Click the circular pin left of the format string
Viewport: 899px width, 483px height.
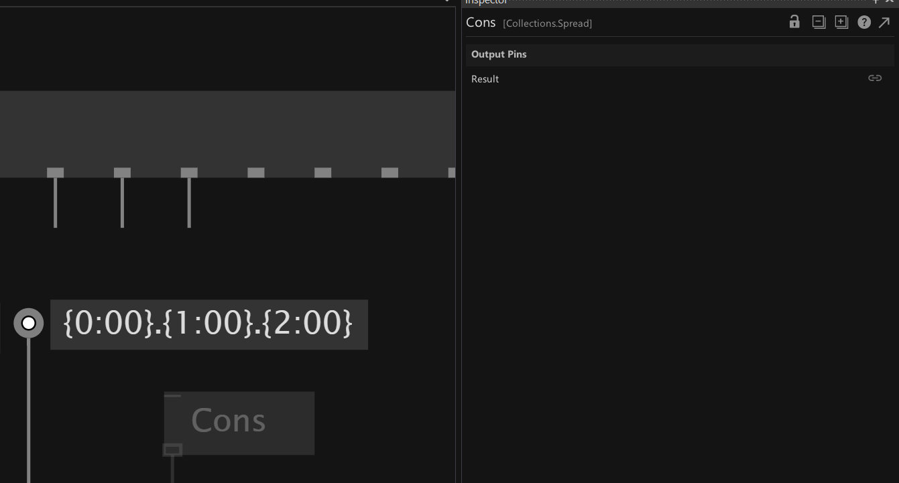pos(29,324)
